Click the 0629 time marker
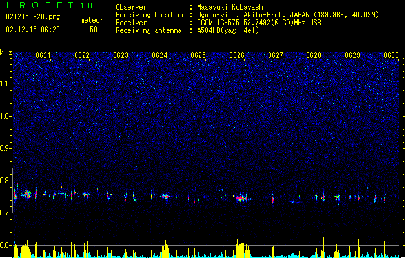Viewport: 406px width, 258px height. [352, 55]
